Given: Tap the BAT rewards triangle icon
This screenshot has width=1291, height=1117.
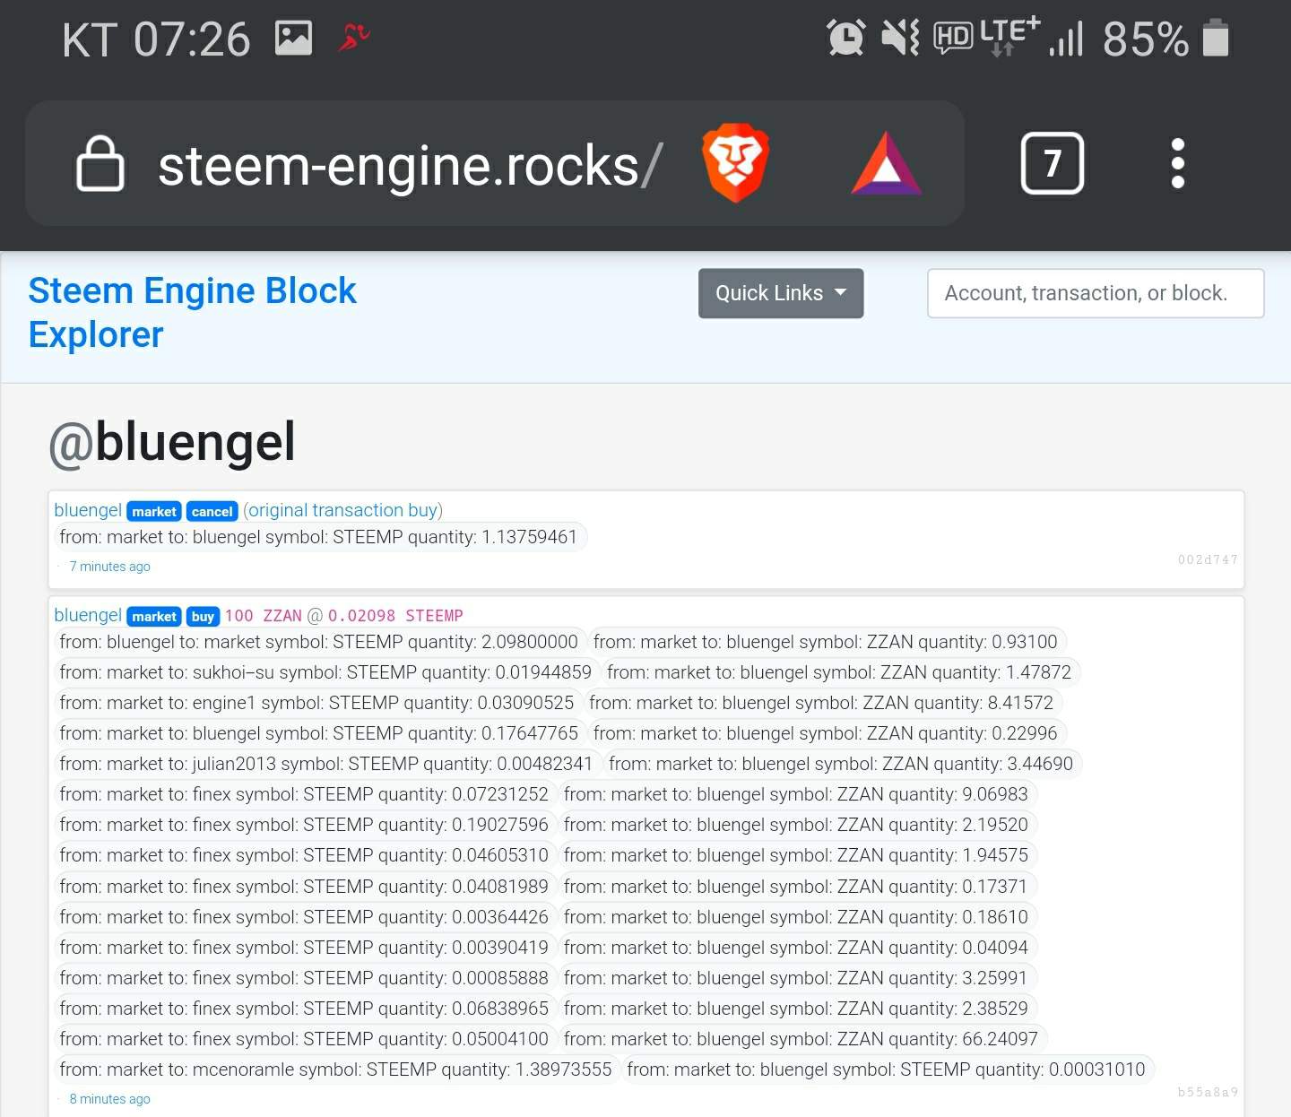Looking at the screenshot, I should coord(886,164).
